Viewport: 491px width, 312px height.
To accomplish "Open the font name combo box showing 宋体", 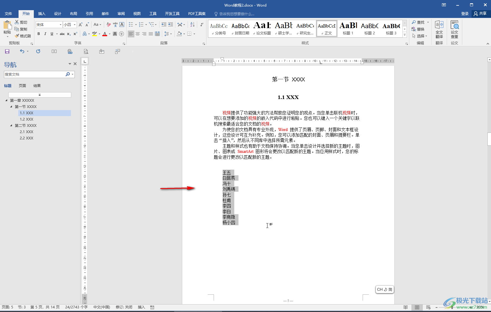I will coord(49,25).
